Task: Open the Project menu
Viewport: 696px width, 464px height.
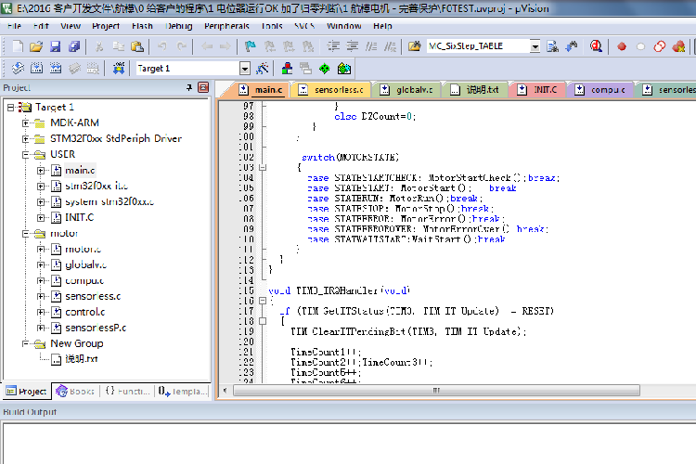Action: coord(106,26)
